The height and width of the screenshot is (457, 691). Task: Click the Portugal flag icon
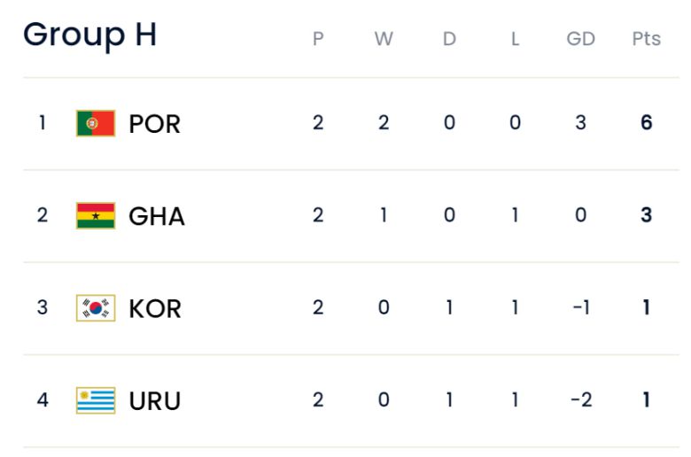click(96, 123)
